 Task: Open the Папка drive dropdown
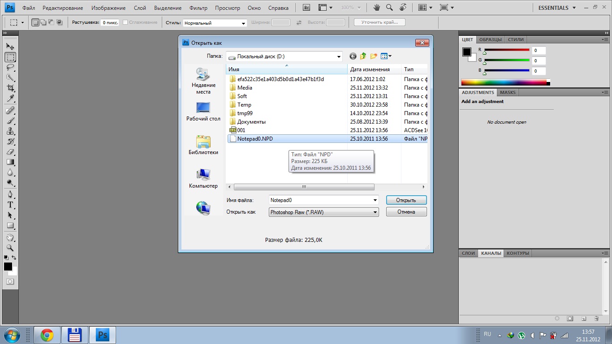(x=339, y=56)
